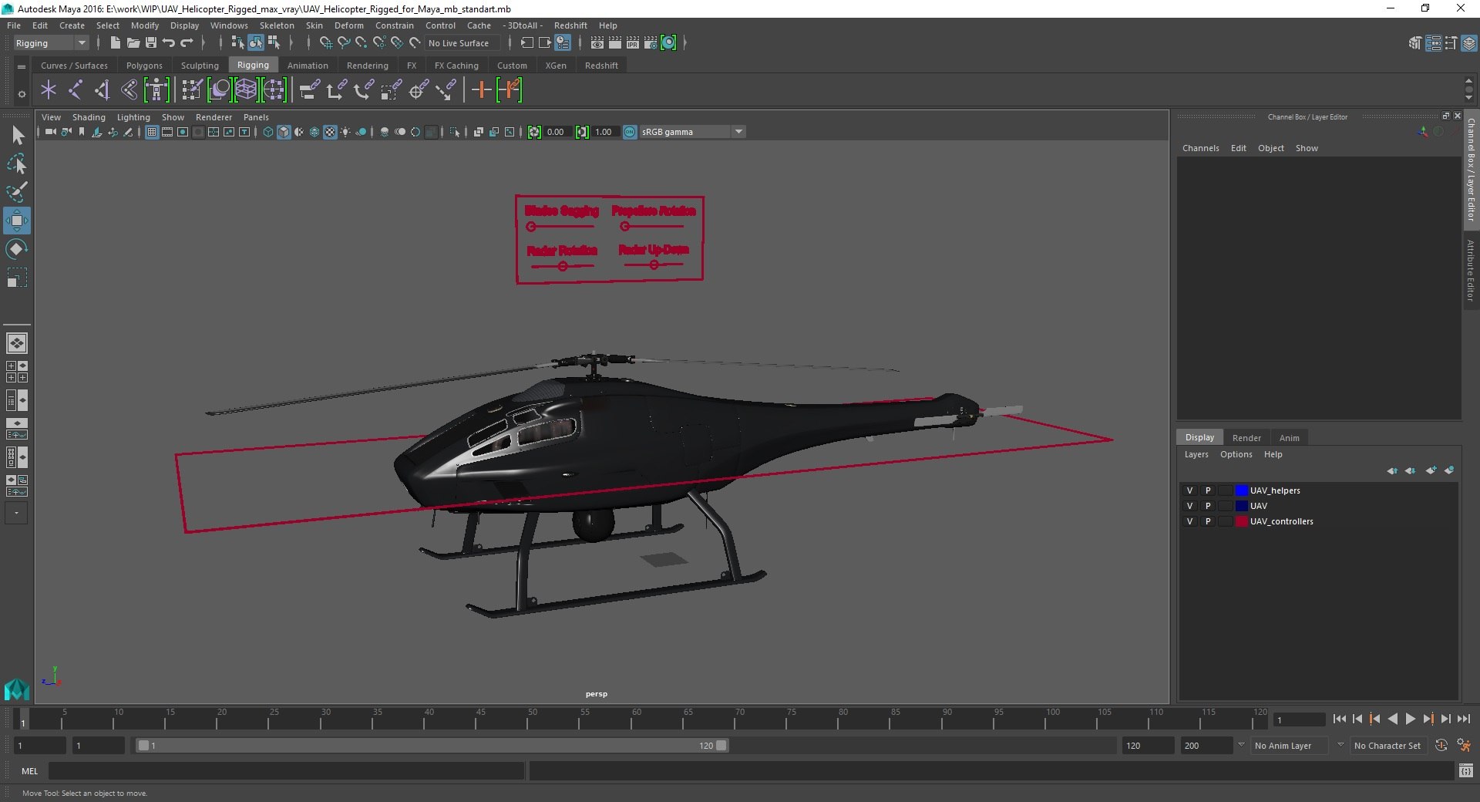Open the No Anim Layer dropdown
The image size is (1480, 802).
tap(1290, 746)
